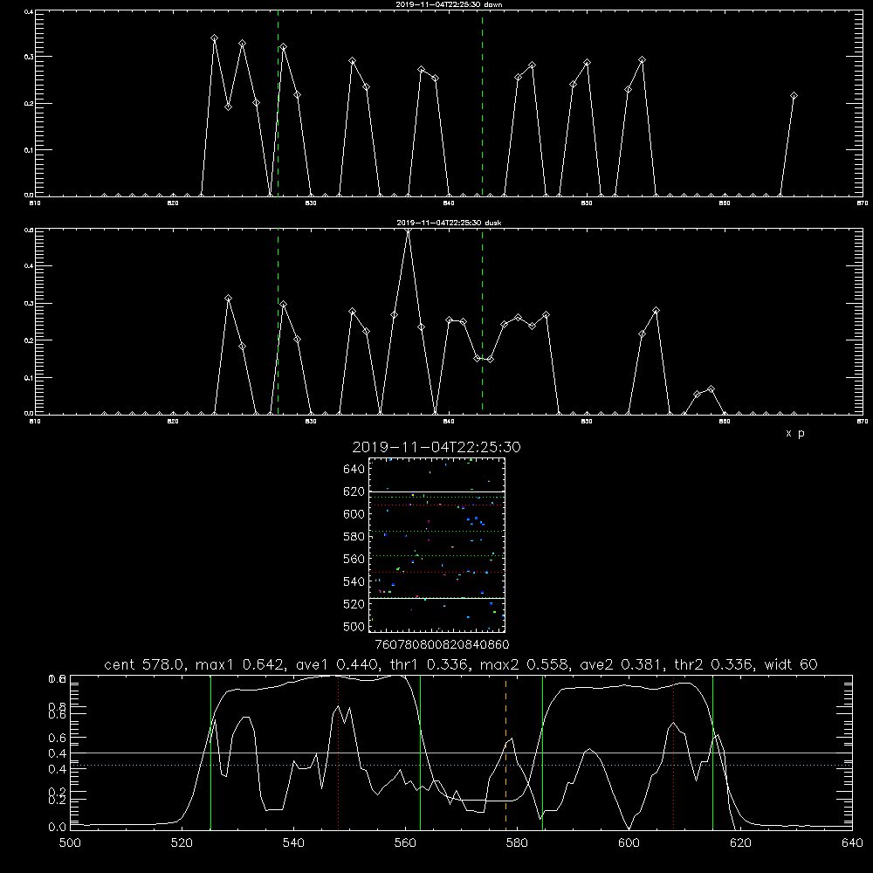This screenshot has width=873, height=873.
Task: Click the green vertical line near 615 in the bottom plot
Action: click(x=712, y=751)
